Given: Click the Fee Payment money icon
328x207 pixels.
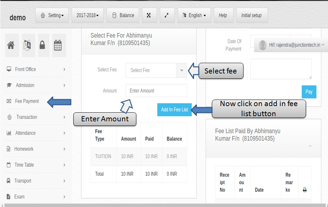Looking at the screenshot, I should pyautogui.click(x=9, y=101).
